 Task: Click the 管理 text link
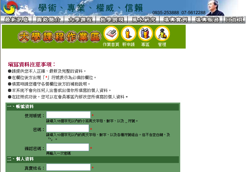[162, 44]
